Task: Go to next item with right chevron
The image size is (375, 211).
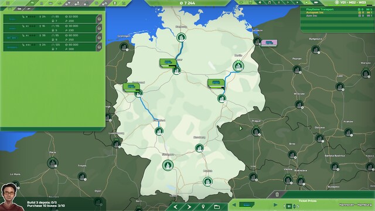Action: (189, 207)
